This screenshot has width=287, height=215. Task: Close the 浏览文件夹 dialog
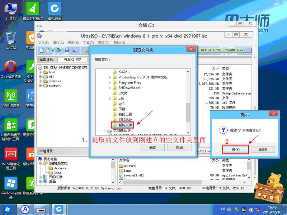[x=191, y=49]
